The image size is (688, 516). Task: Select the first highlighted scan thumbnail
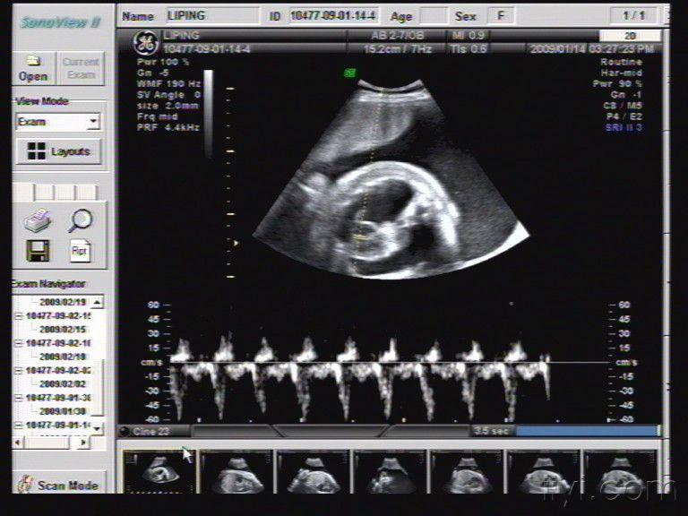[x=159, y=472]
